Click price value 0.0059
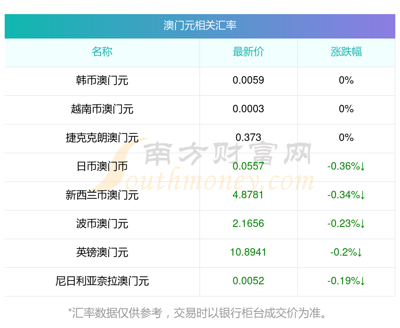Screen dimensions: 400x328 [248, 80]
